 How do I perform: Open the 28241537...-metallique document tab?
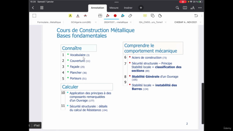coord(116,22)
